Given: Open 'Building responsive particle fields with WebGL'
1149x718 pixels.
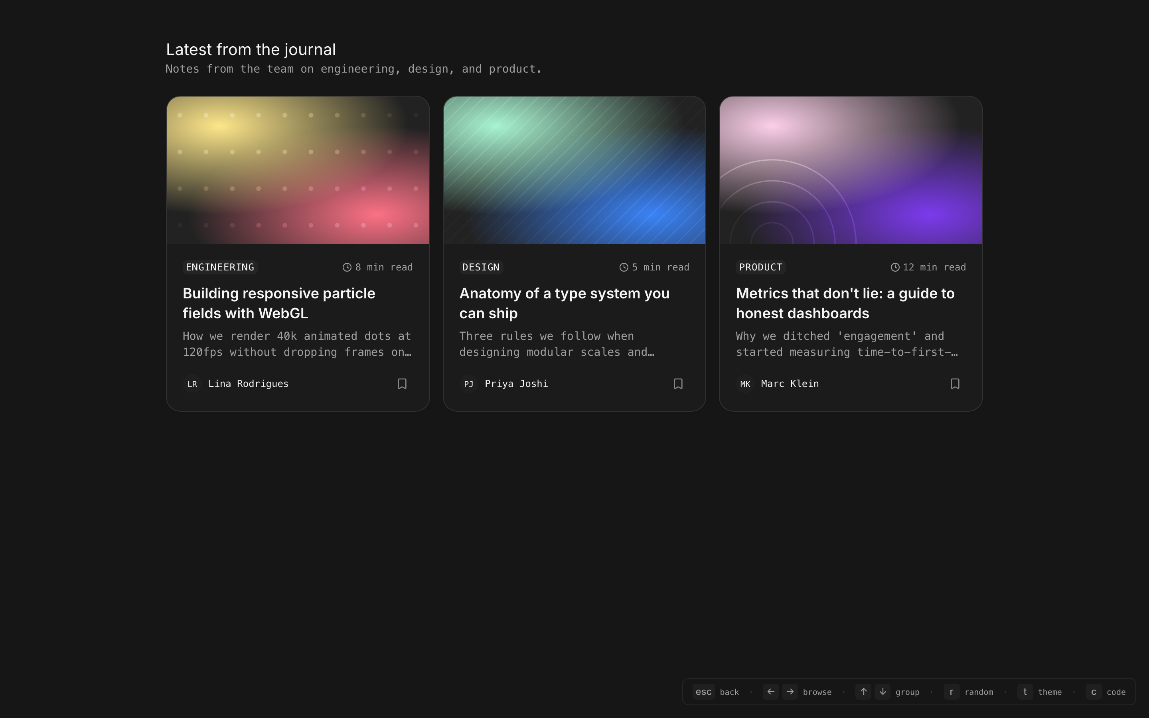Looking at the screenshot, I should click(279, 303).
